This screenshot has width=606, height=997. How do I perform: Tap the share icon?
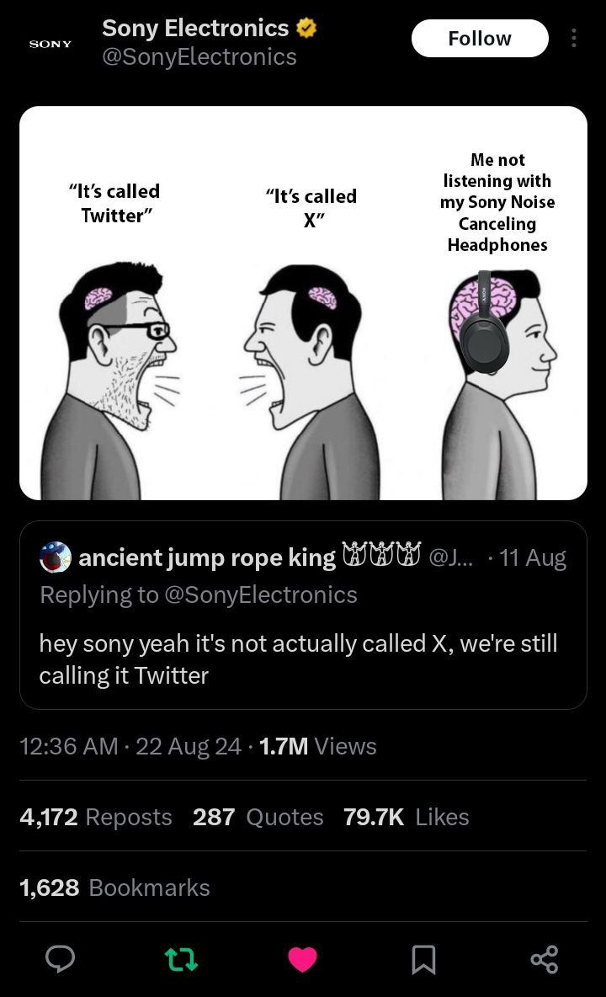point(544,958)
